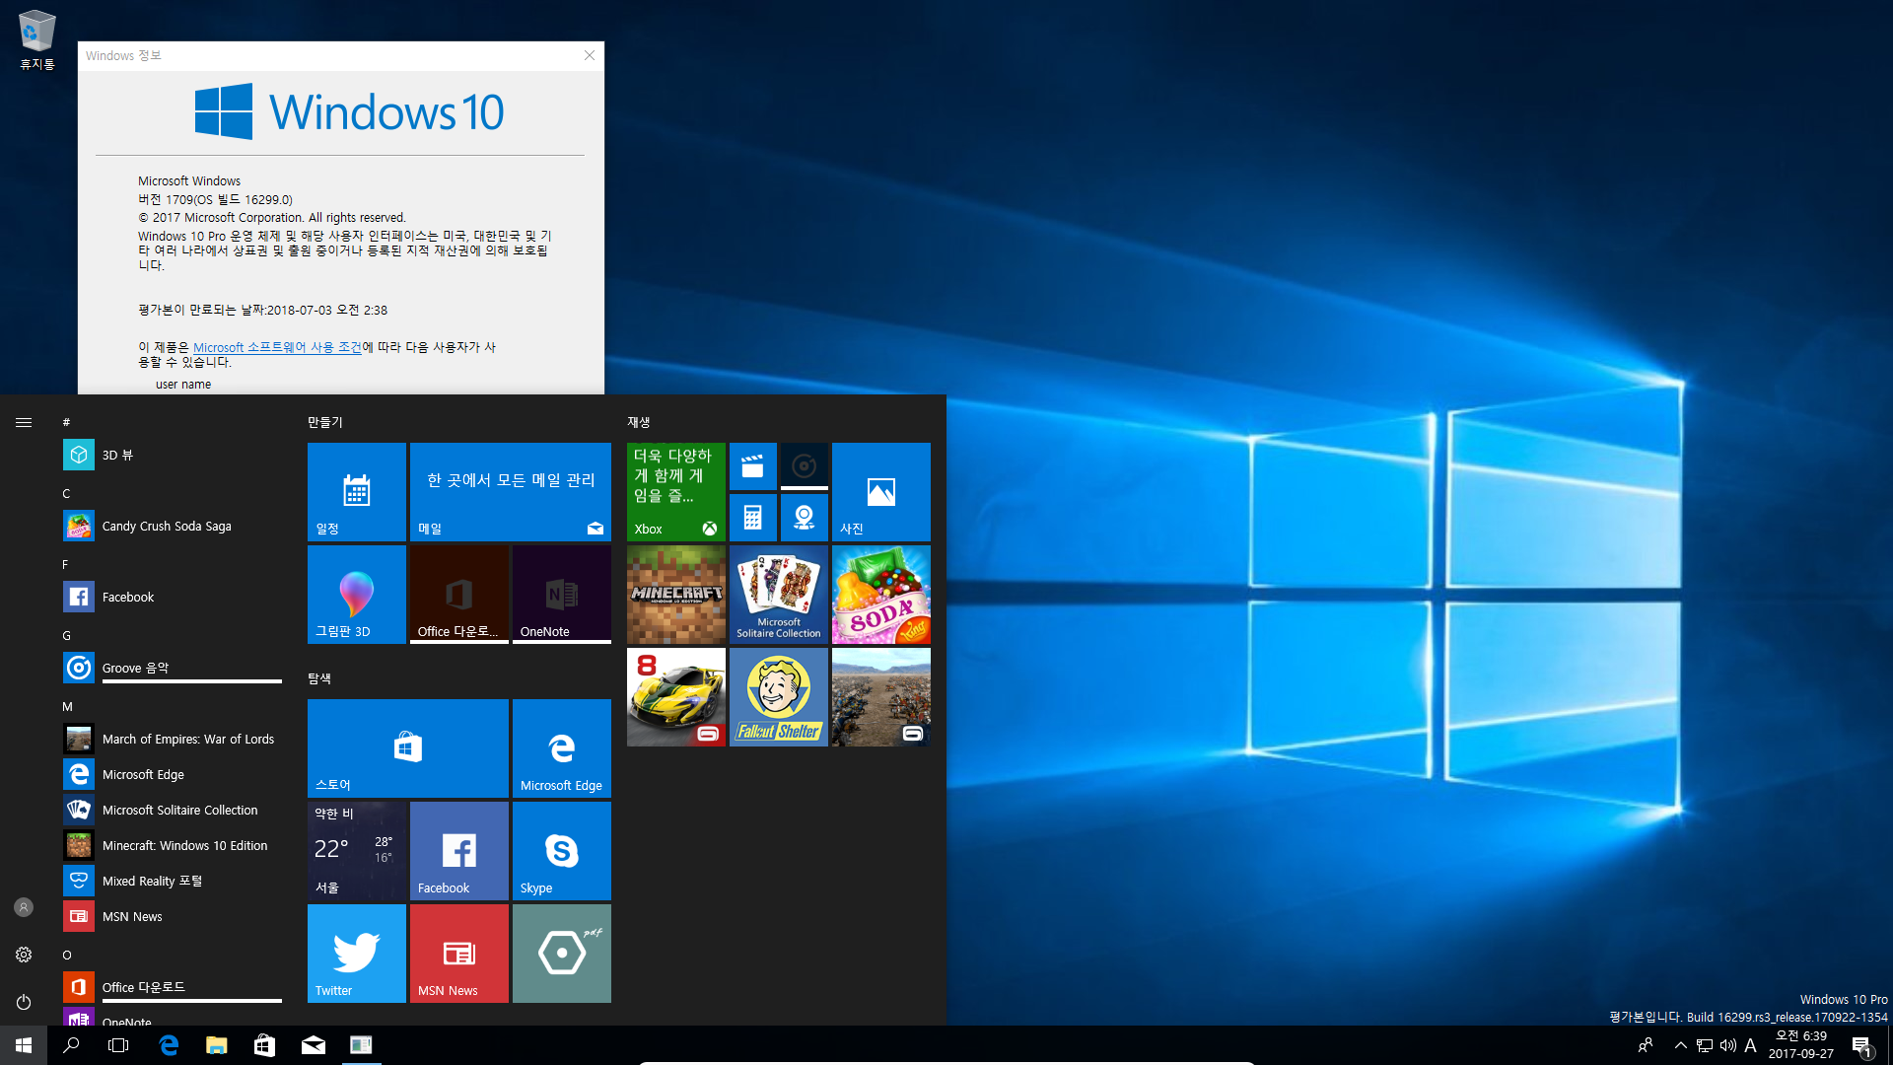Launch the 그림판 3D tile

357,595
